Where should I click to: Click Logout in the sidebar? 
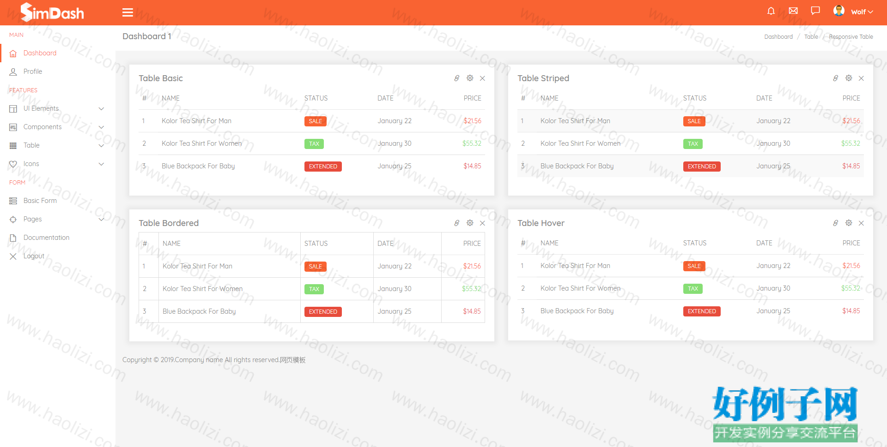(x=34, y=256)
